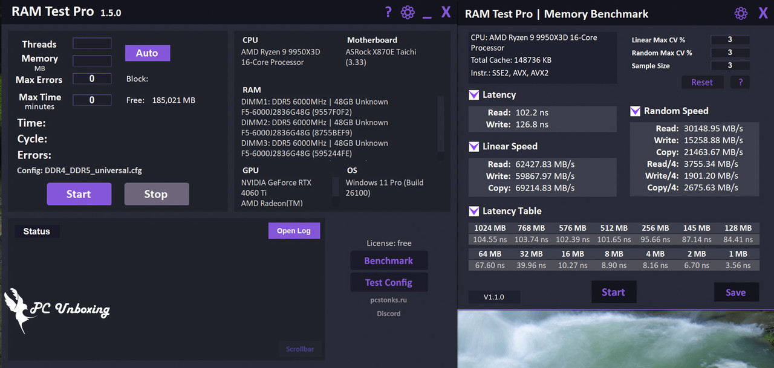Click the Stop button

pos(157,194)
